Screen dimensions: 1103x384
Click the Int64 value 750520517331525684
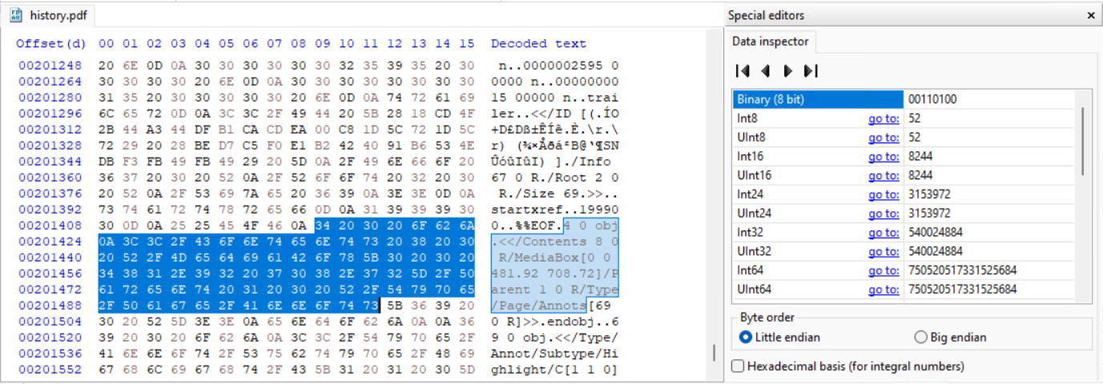click(x=962, y=270)
